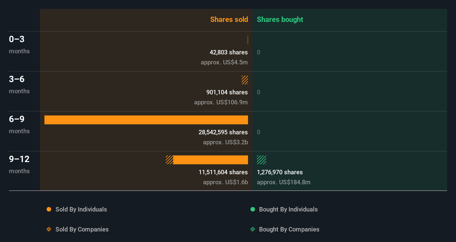Click the Shares sold column header
This screenshot has width=456, height=242.
(x=229, y=19)
